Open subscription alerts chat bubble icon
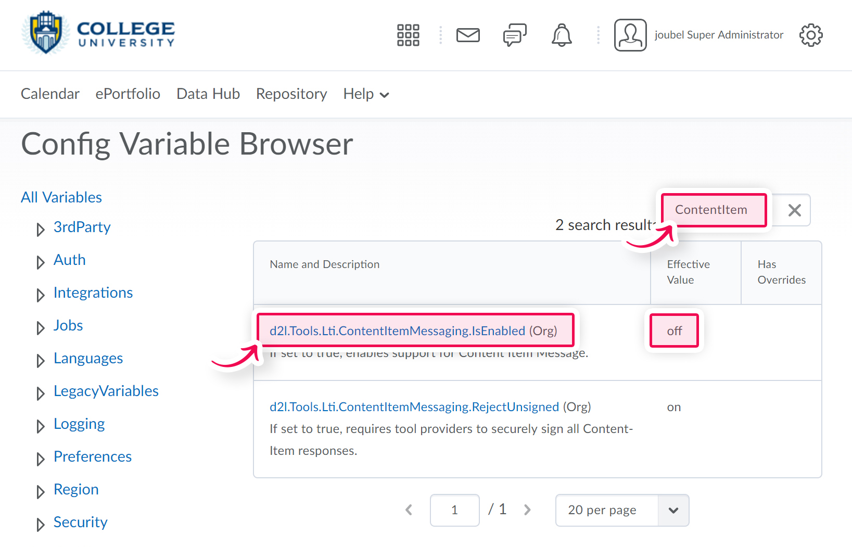852x547 pixels. pyautogui.click(x=515, y=35)
